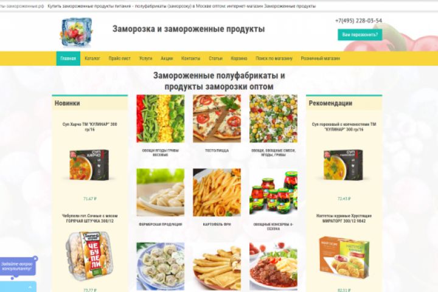Image resolution: width=438 pixels, height=292 pixels.
Task: Open the Фермерская продукция category link
Action: pos(161,224)
